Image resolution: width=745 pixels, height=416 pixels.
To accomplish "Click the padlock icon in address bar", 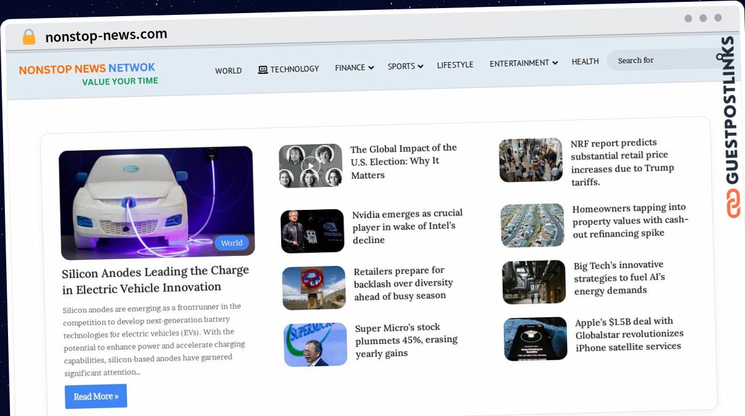I will click(x=29, y=37).
